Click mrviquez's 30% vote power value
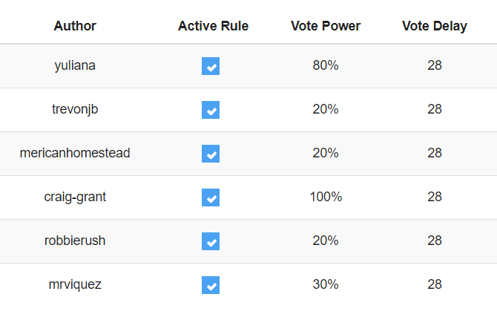 [x=326, y=284]
